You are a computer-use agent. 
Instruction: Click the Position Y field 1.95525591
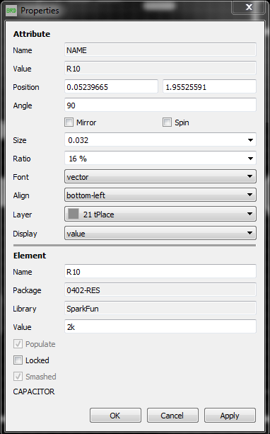(209, 87)
